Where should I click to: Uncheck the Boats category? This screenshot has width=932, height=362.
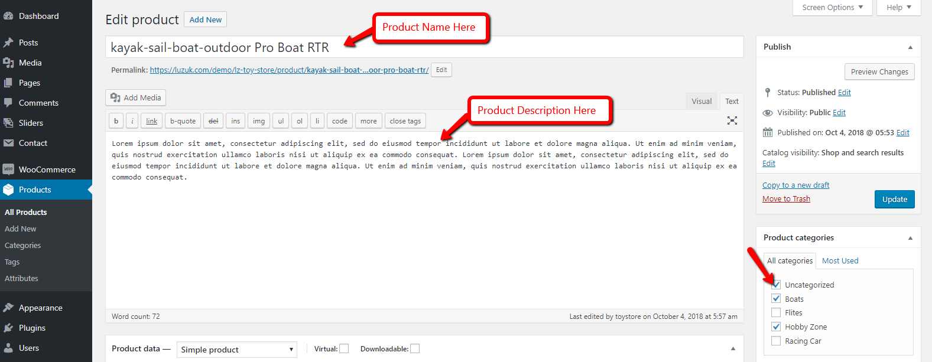(x=776, y=299)
